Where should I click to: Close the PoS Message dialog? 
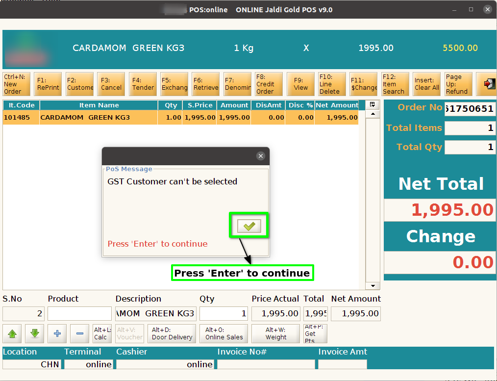click(261, 156)
